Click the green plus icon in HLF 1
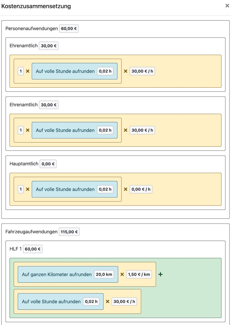 click(160, 274)
